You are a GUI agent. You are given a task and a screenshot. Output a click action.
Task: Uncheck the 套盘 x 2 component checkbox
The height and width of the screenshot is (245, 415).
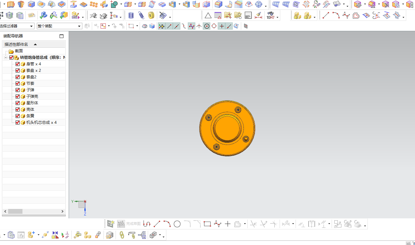click(18, 71)
